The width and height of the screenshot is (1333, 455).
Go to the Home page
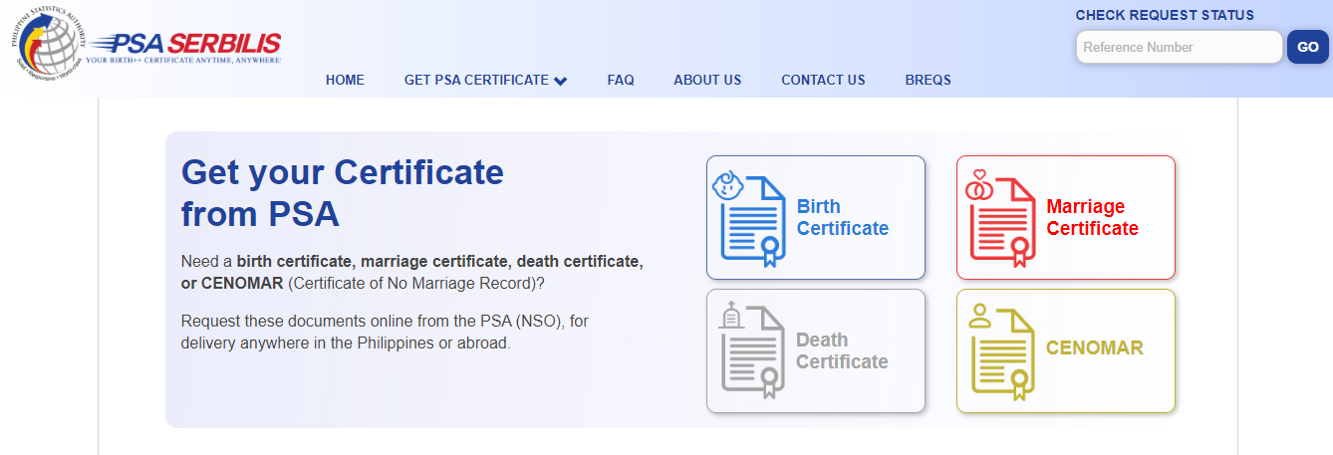(345, 80)
